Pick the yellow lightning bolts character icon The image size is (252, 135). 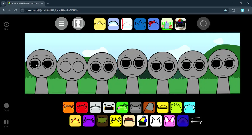116,121
